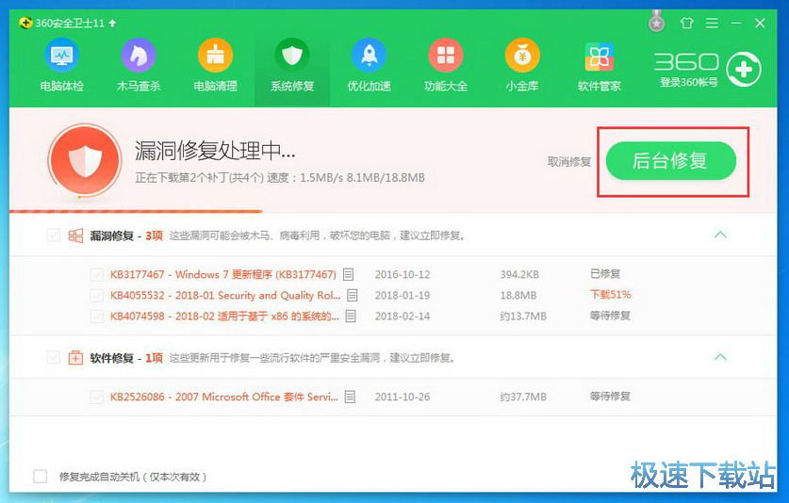Toggle checkbox for KB4055532 patch
The image size is (789, 503).
click(96, 295)
